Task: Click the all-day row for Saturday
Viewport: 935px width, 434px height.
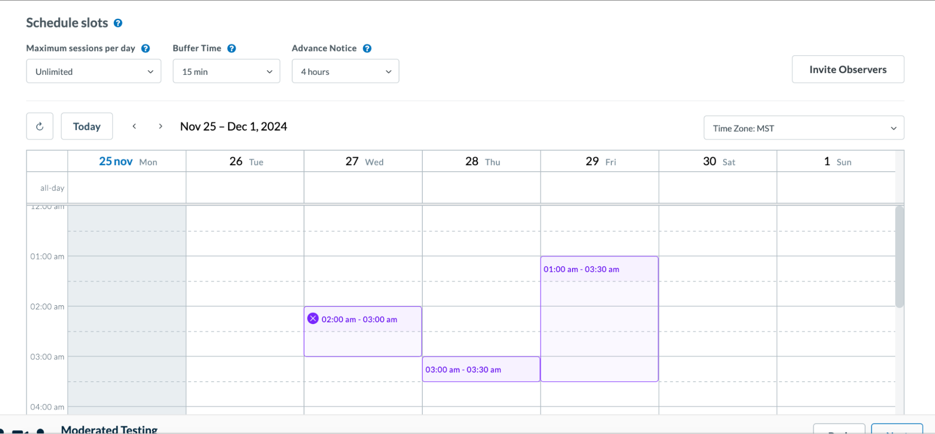Action: tap(718, 188)
